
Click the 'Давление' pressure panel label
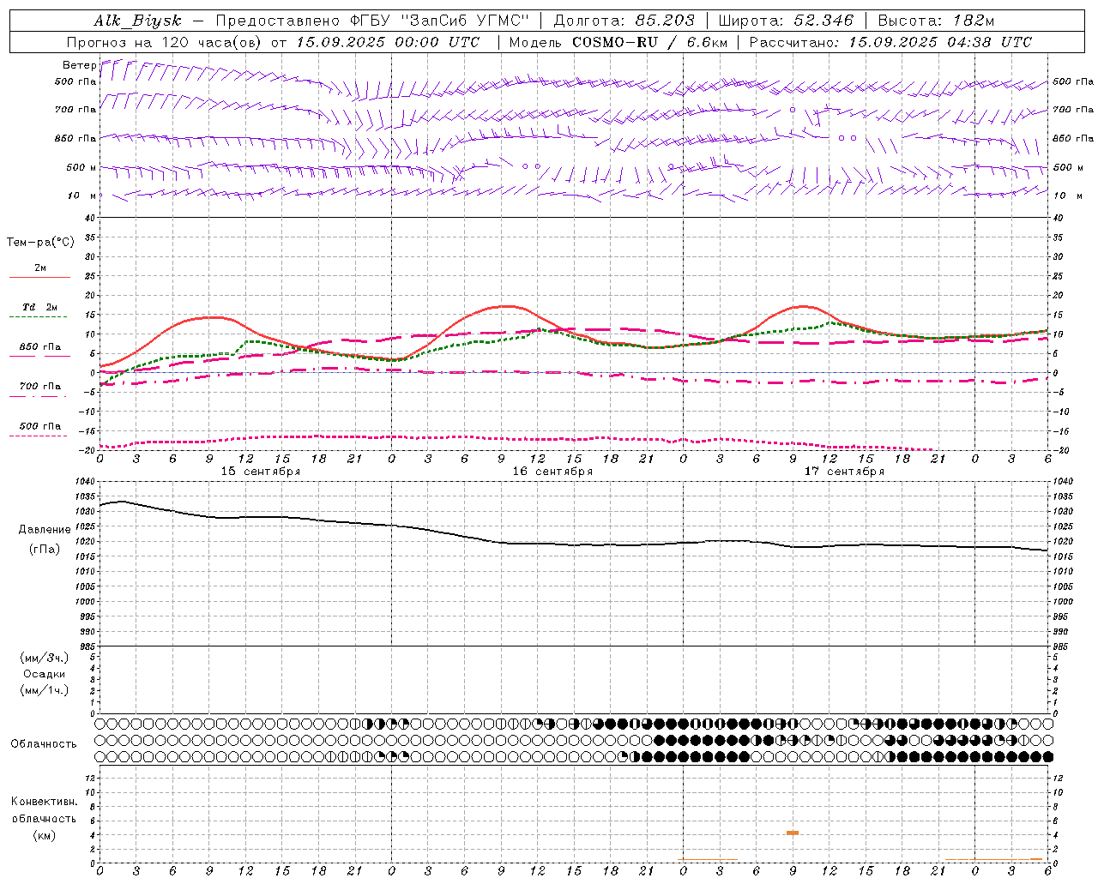click(45, 530)
